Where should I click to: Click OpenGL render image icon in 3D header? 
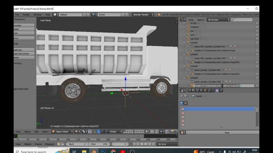(x=172, y=132)
